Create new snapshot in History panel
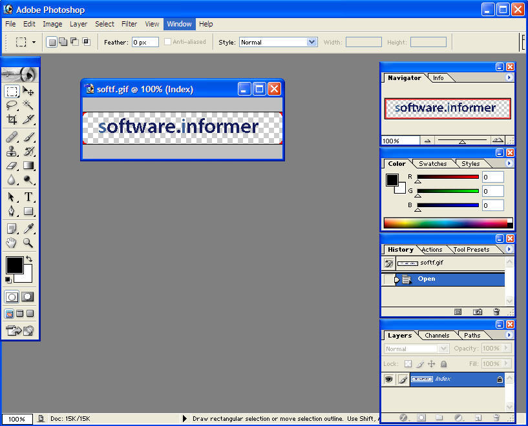The height and width of the screenshot is (426, 528). click(x=478, y=312)
